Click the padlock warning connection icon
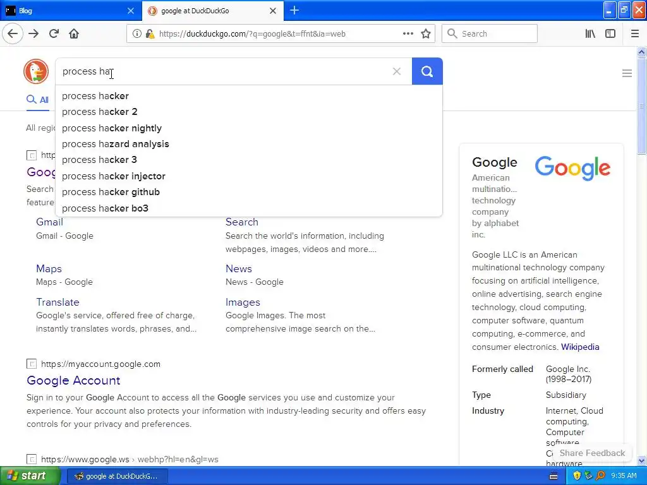The image size is (647, 485). [x=150, y=33]
